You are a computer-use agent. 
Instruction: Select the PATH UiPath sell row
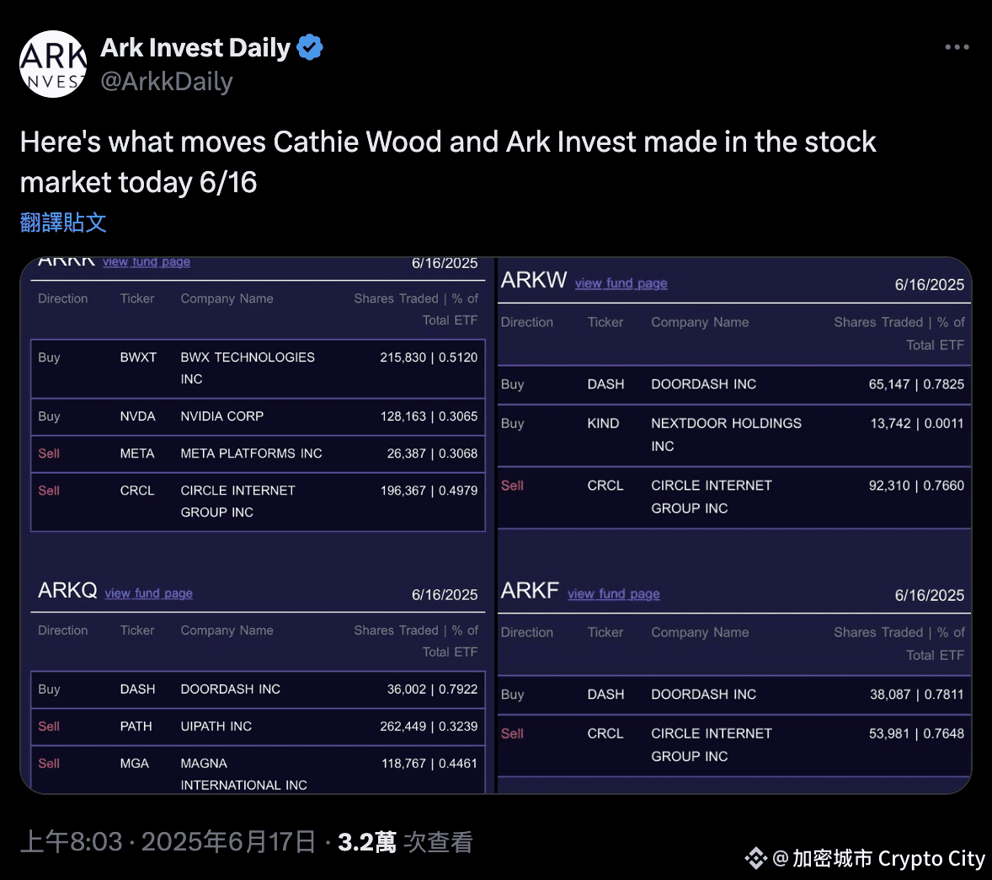pos(259,727)
